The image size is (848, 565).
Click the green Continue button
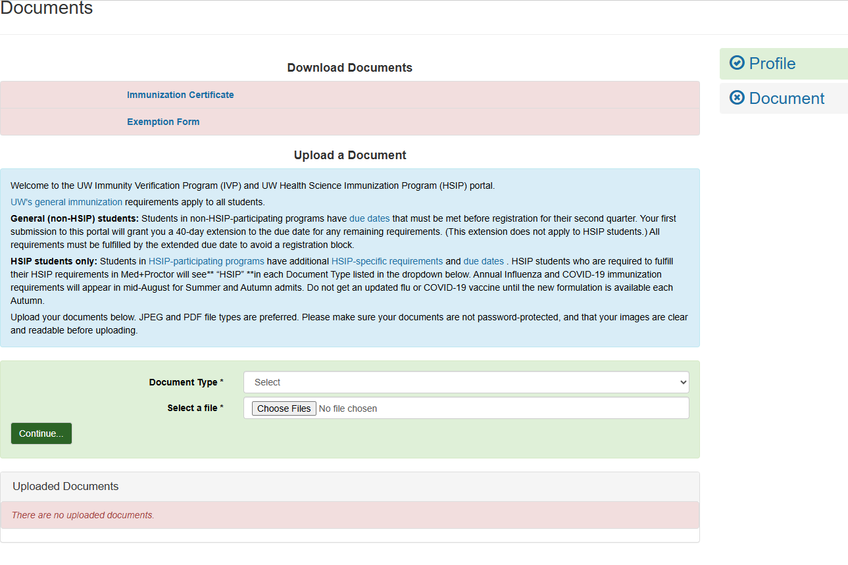pos(41,433)
